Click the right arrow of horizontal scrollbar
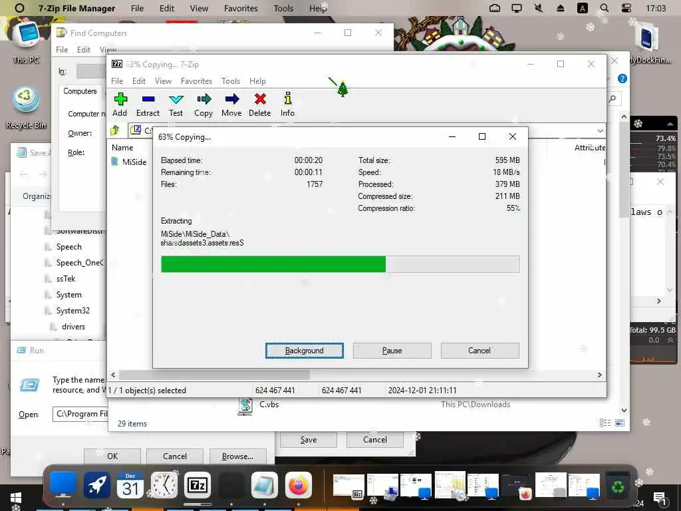Viewport: 681px width, 511px height. pyautogui.click(x=600, y=375)
